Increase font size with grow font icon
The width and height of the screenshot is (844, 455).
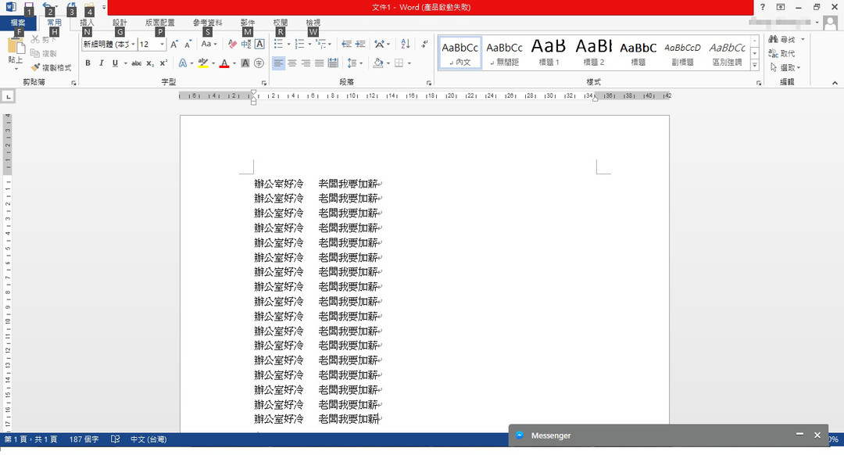[174, 44]
